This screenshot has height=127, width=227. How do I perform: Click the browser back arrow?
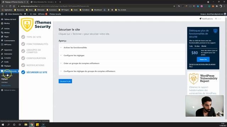click(2, 6)
